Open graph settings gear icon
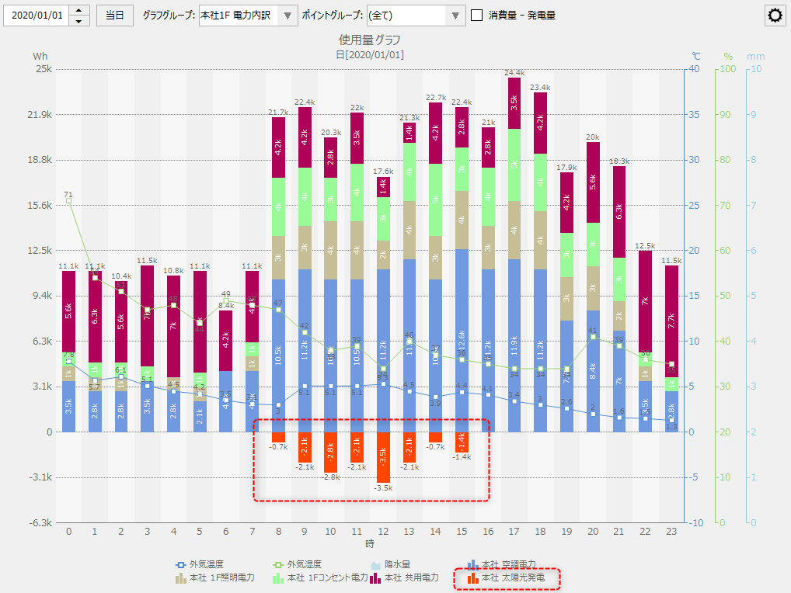Image resolution: width=791 pixels, height=593 pixels. point(774,16)
